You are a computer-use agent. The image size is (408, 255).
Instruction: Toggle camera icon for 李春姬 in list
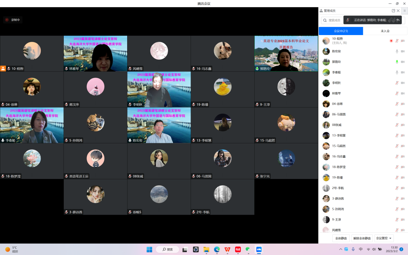click(403, 72)
